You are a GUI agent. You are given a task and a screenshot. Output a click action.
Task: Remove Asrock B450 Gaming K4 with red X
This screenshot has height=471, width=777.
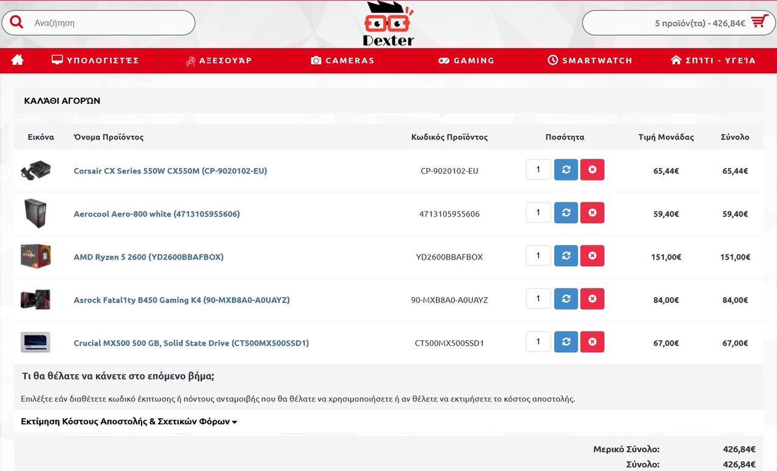click(x=592, y=299)
